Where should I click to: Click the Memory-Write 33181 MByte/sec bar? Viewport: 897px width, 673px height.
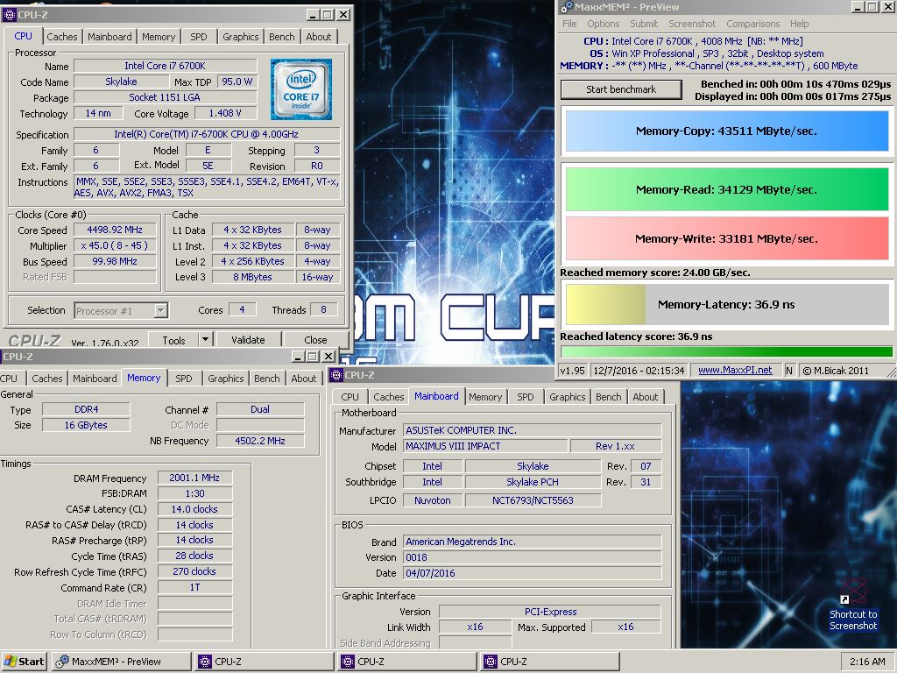pos(726,238)
